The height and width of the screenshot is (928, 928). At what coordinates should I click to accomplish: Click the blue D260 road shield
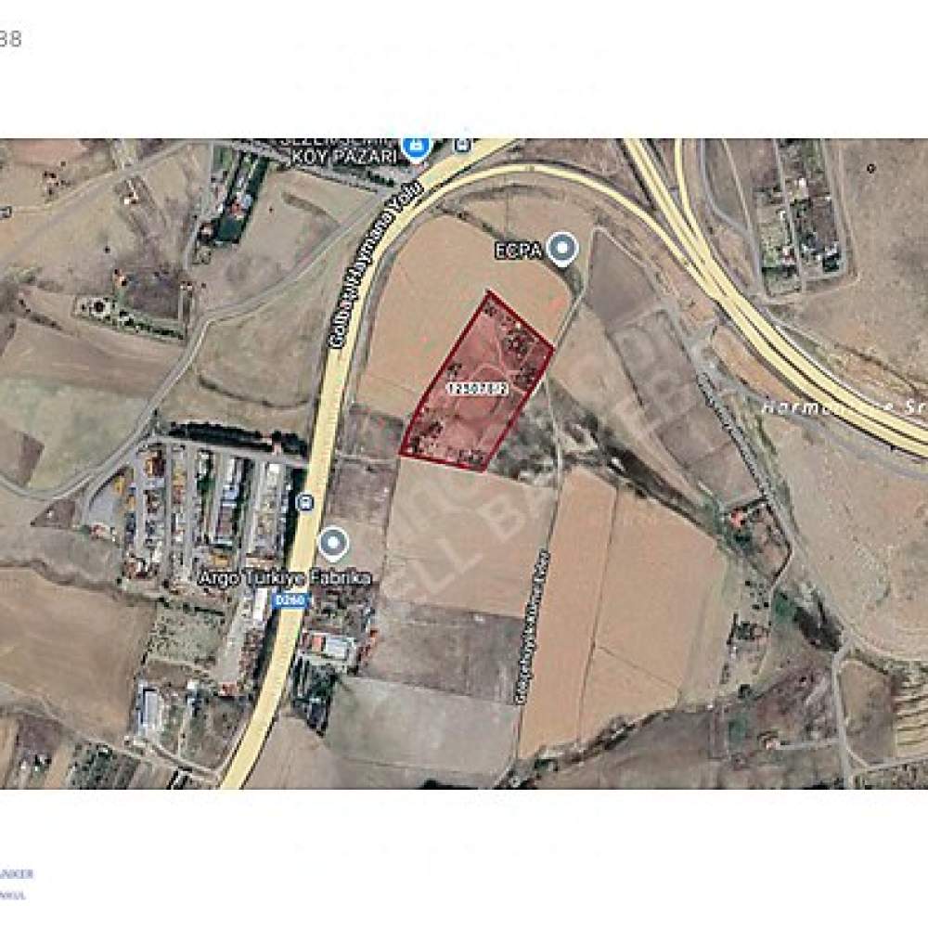[292, 600]
